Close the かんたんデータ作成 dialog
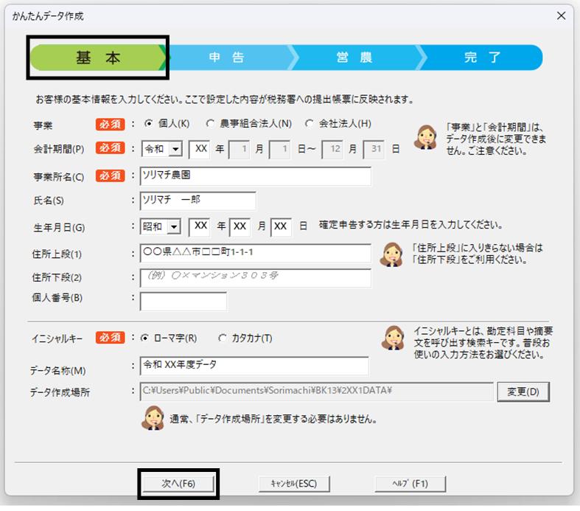 561,16
